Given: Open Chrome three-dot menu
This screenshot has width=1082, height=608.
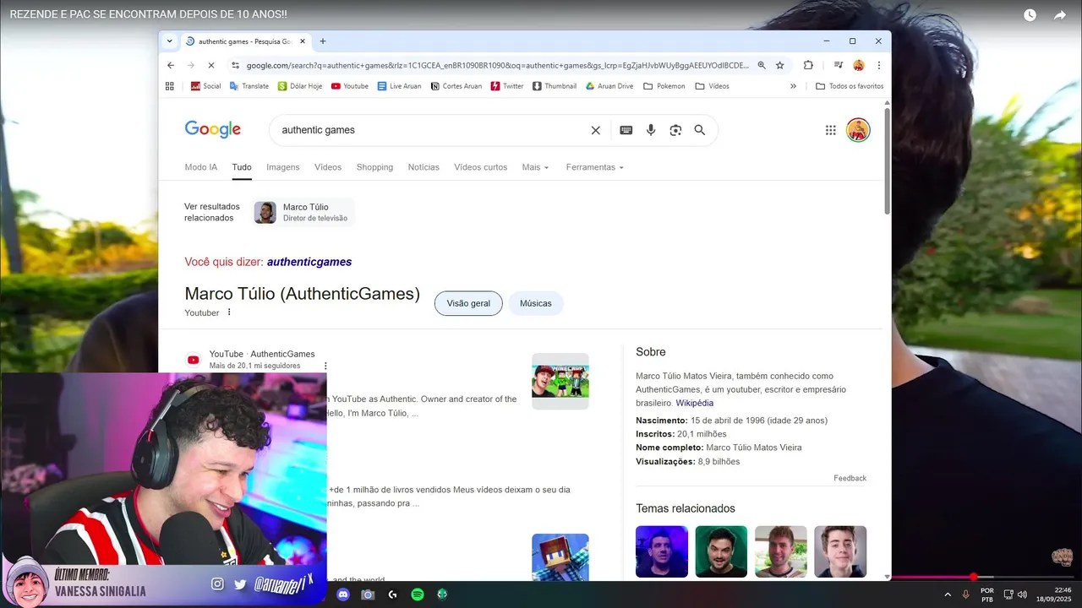Looking at the screenshot, I should 879,65.
